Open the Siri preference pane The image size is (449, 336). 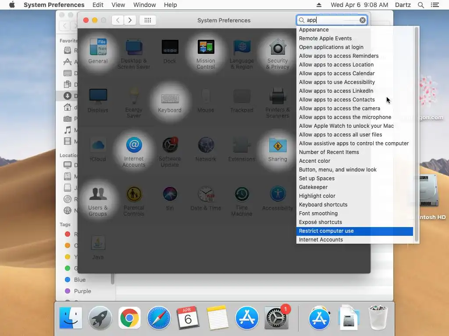(x=170, y=199)
